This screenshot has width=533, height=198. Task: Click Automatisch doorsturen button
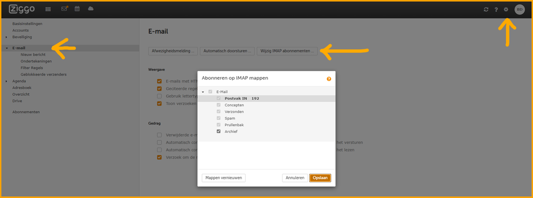pos(227,51)
